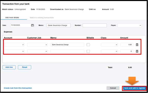Click the Add line button
This screenshot has height=93, width=148.
pos(9,67)
